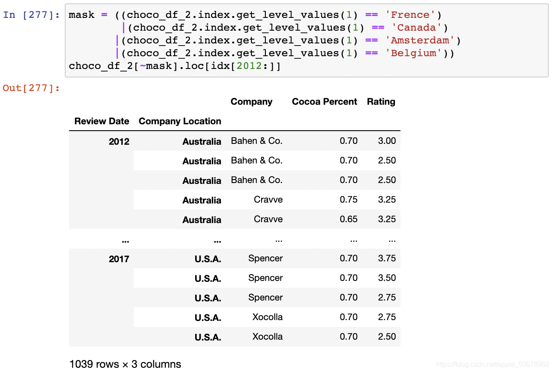Click U.S.A. in the Spencer 3.50 row

(208, 278)
